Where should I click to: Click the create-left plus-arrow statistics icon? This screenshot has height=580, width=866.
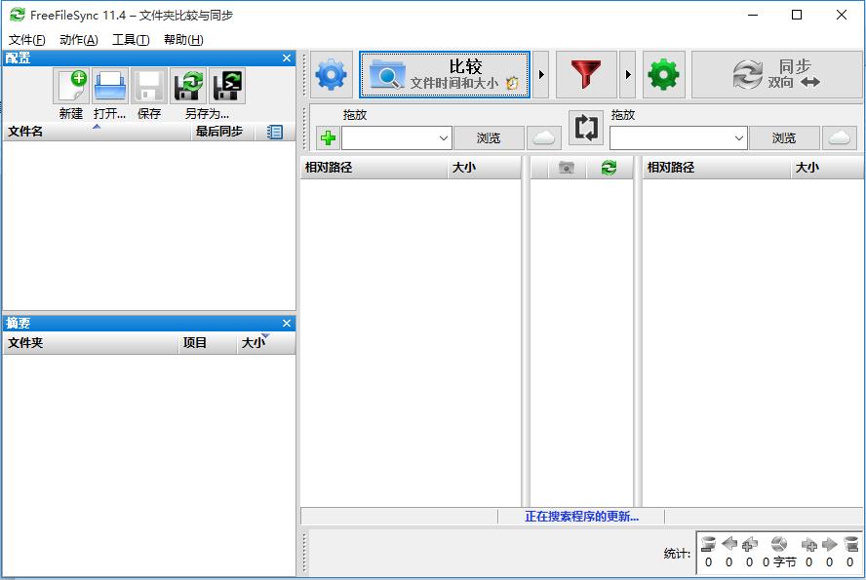pos(750,545)
